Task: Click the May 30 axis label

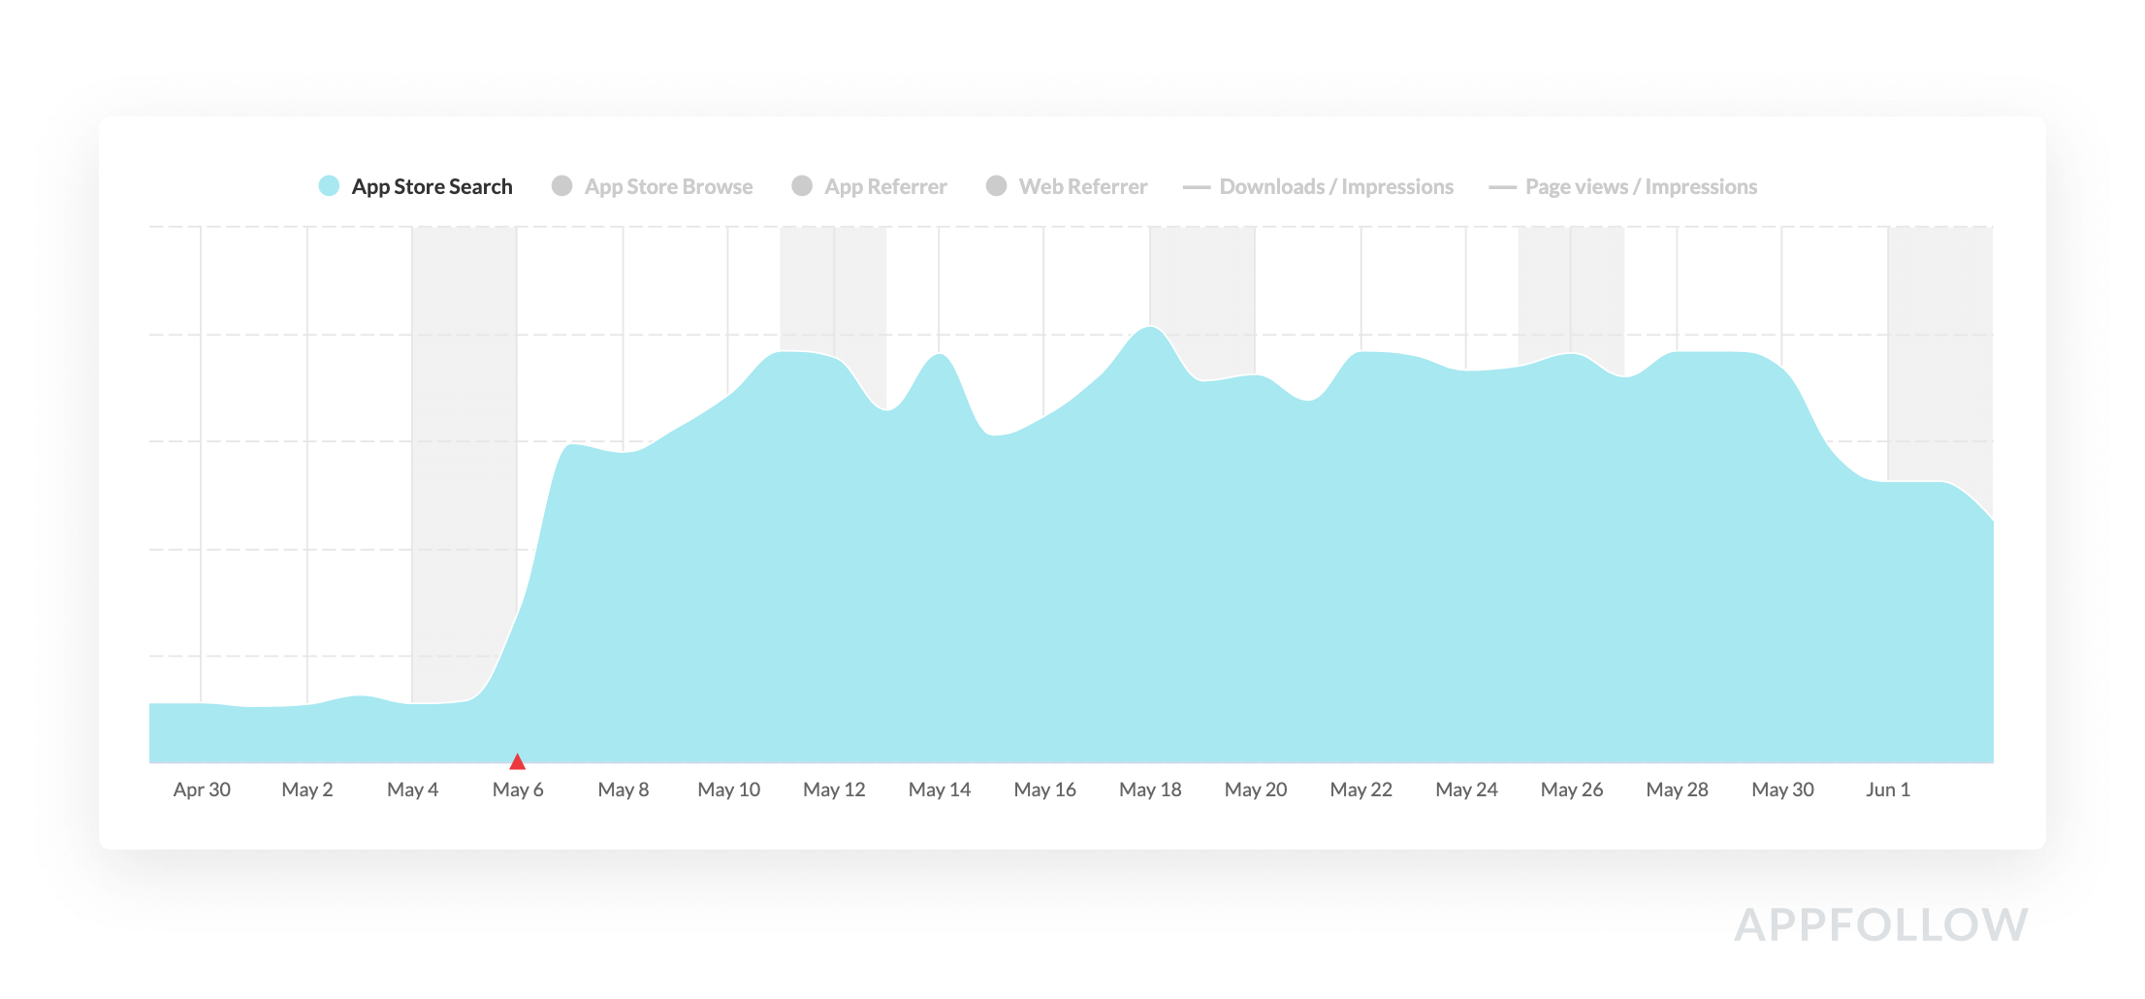Action: point(1782,790)
